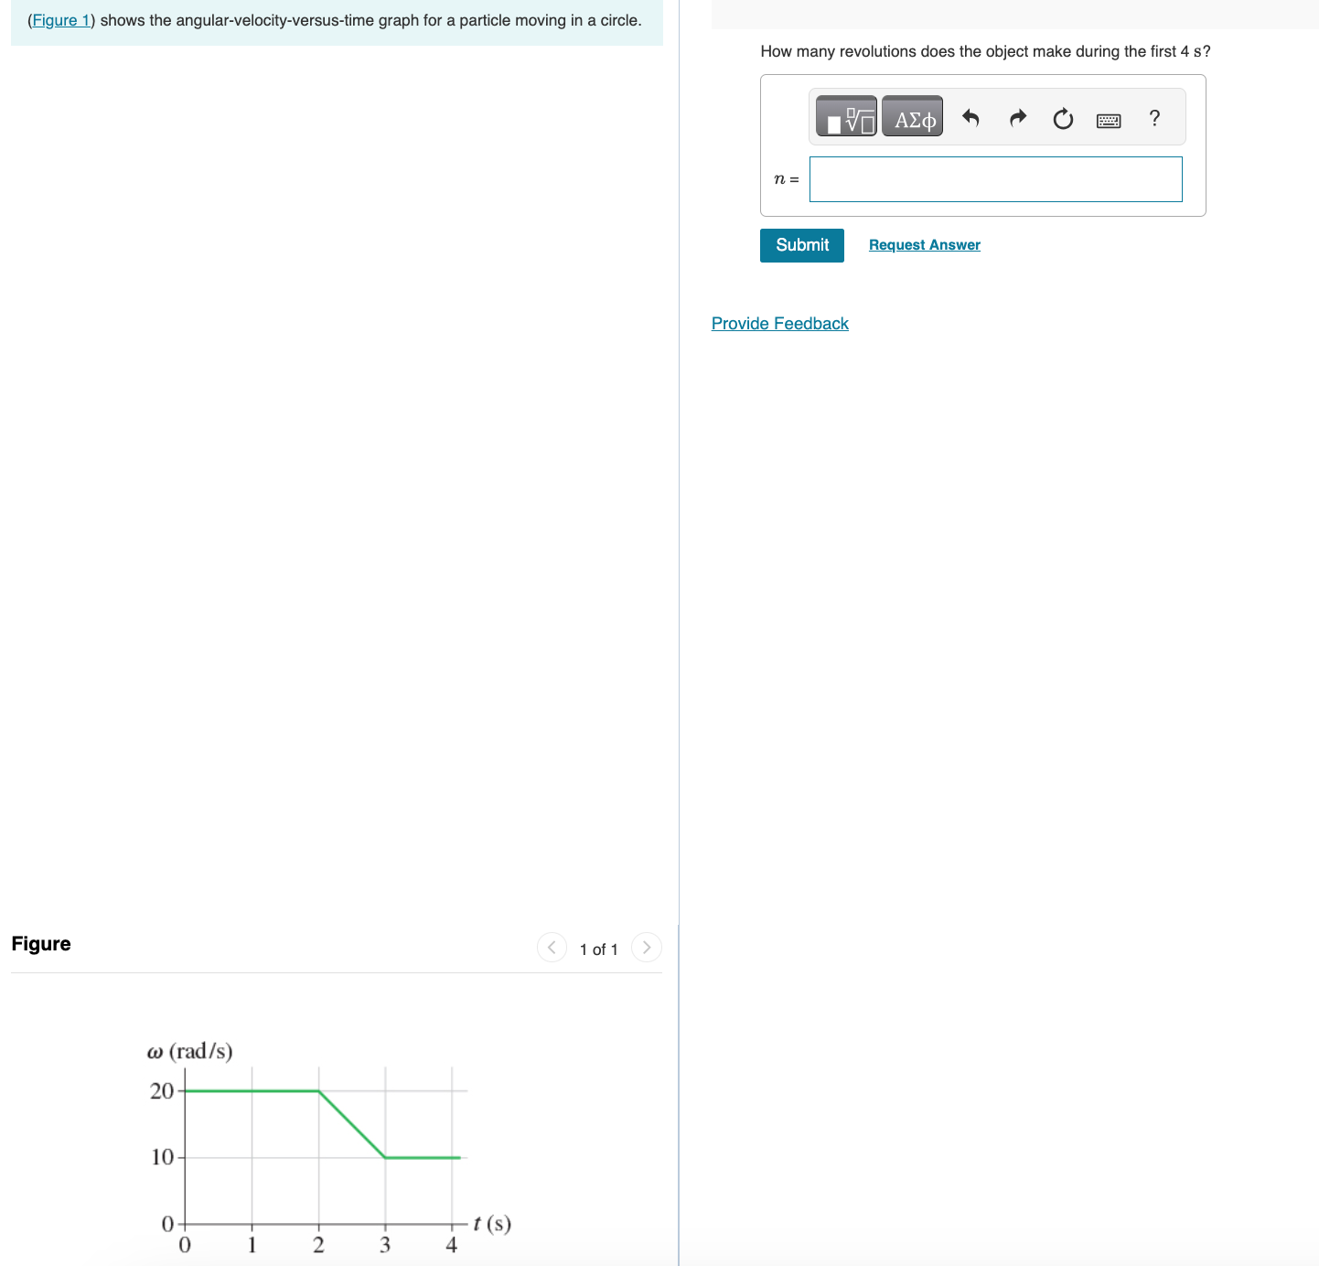The image size is (1319, 1266).
Task: Click next figure chevron
Action: pyautogui.click(x=647, y=948)
